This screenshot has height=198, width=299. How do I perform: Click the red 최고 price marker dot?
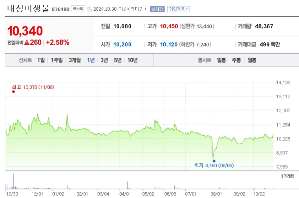click(x=13, y=92)
